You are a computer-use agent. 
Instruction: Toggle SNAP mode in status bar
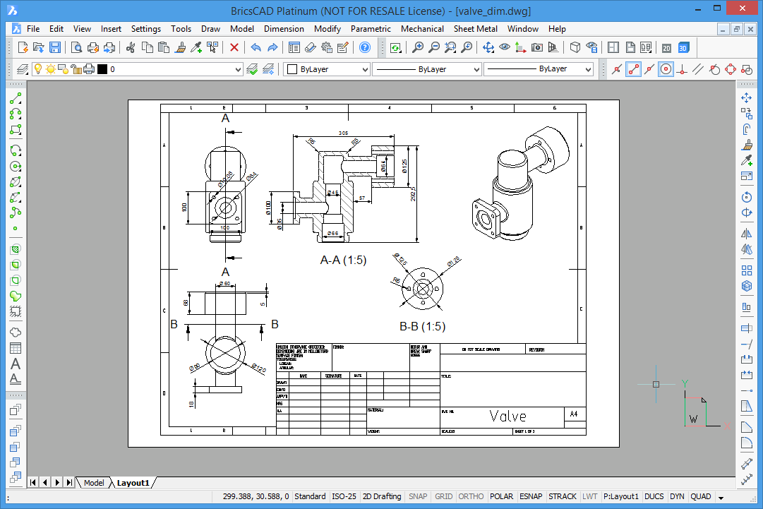coord(418,496)
